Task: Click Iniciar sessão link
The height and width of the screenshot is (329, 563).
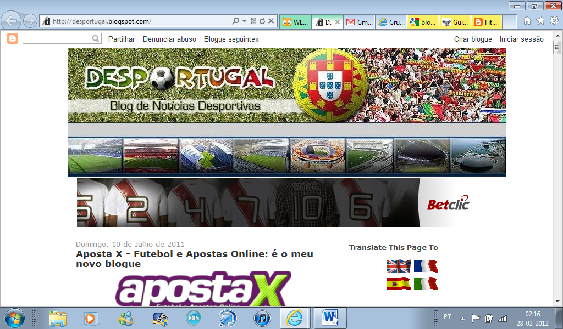Action: (521, 39)
